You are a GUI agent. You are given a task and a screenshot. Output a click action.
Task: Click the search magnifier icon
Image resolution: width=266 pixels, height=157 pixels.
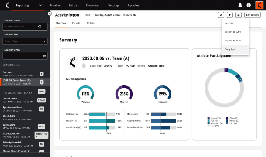click(x=40, y=27)
